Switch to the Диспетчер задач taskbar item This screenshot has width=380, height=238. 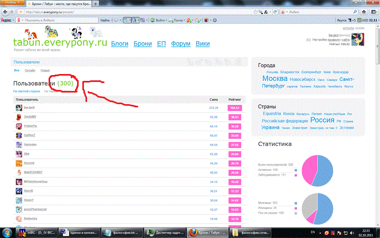pos(165,233)
